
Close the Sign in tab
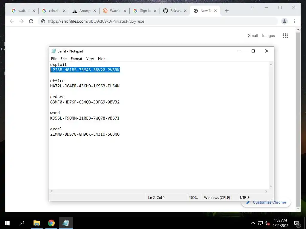click(155, 11)
